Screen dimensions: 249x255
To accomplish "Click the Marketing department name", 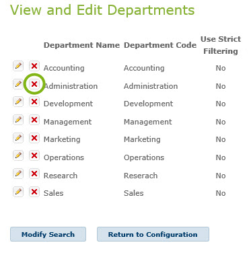I will click(x=62, y=139).
